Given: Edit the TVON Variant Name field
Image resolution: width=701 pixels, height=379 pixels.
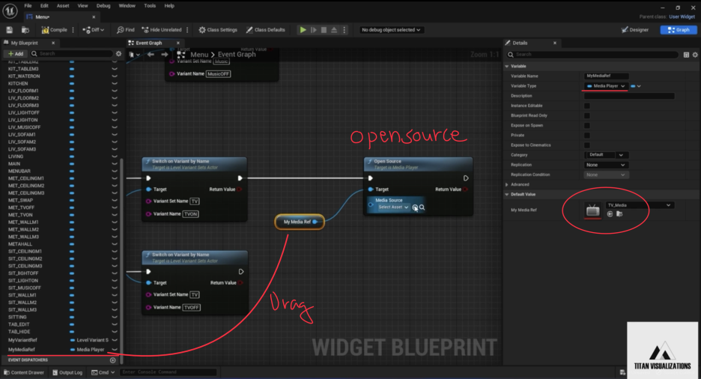Looking at the screenshot, I should click(x=190, y=214).
